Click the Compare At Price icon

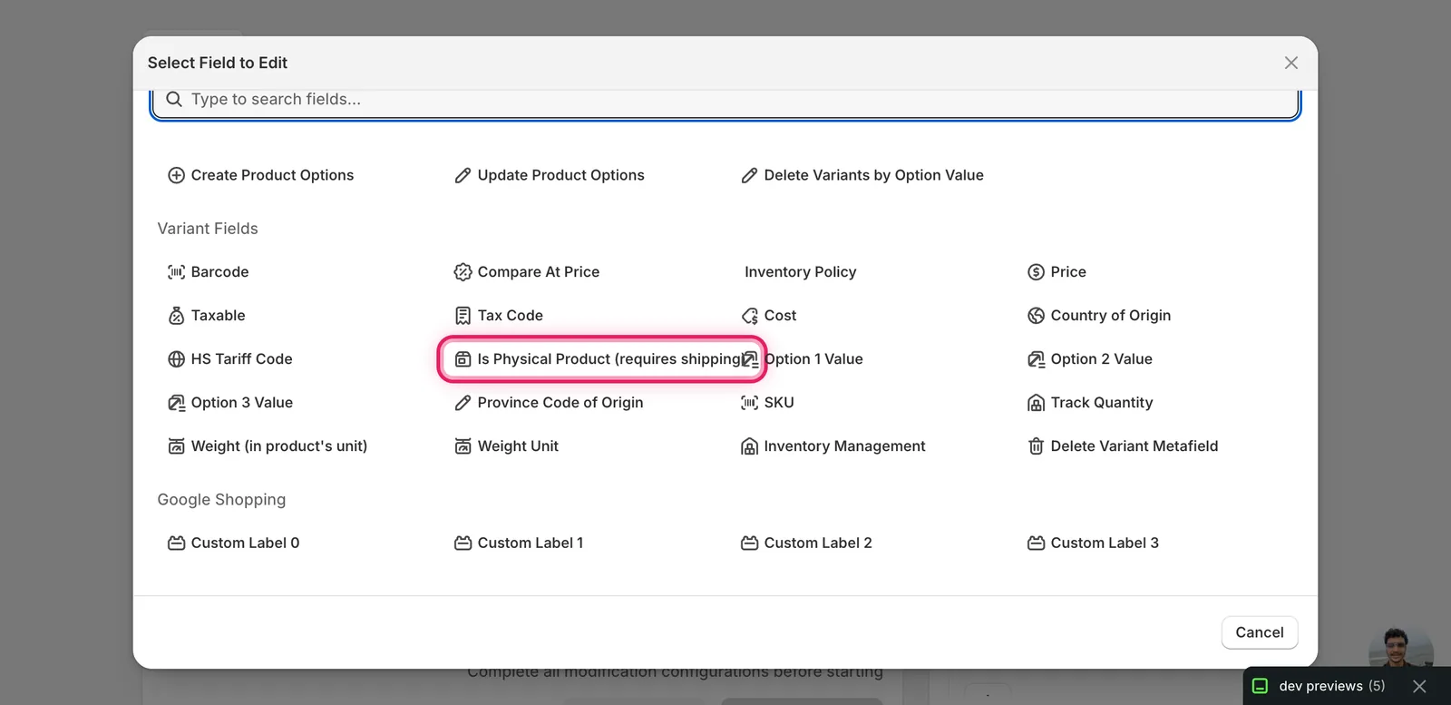coord(463,272)
